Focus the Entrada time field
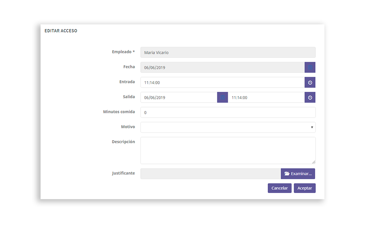The width and height of the screenshot is (365, 232). pos(222,83)
